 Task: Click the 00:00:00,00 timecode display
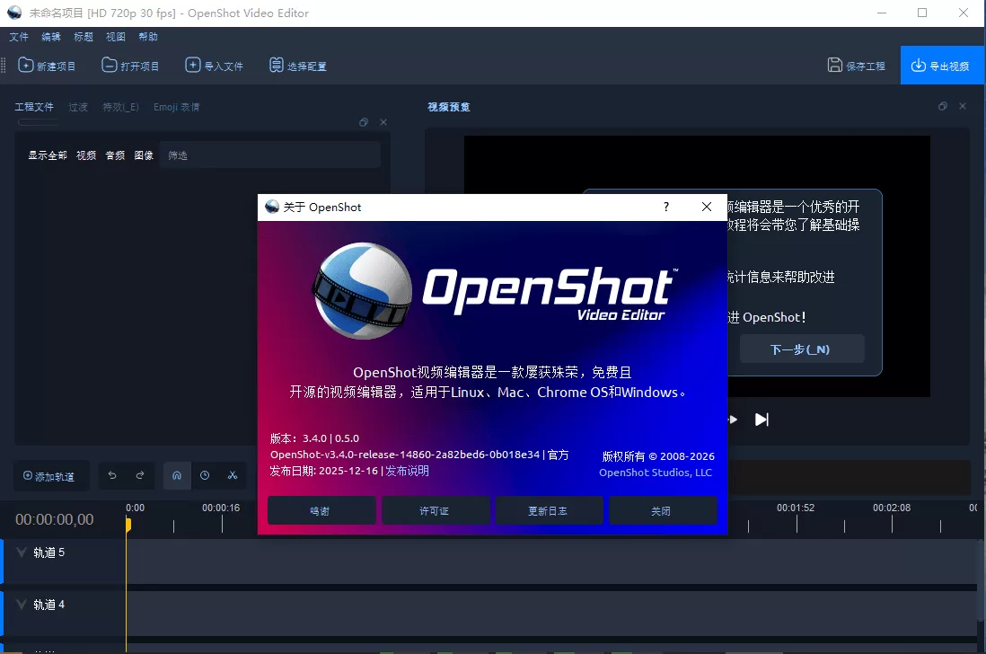pyautogui.click(x=55, y=519)
